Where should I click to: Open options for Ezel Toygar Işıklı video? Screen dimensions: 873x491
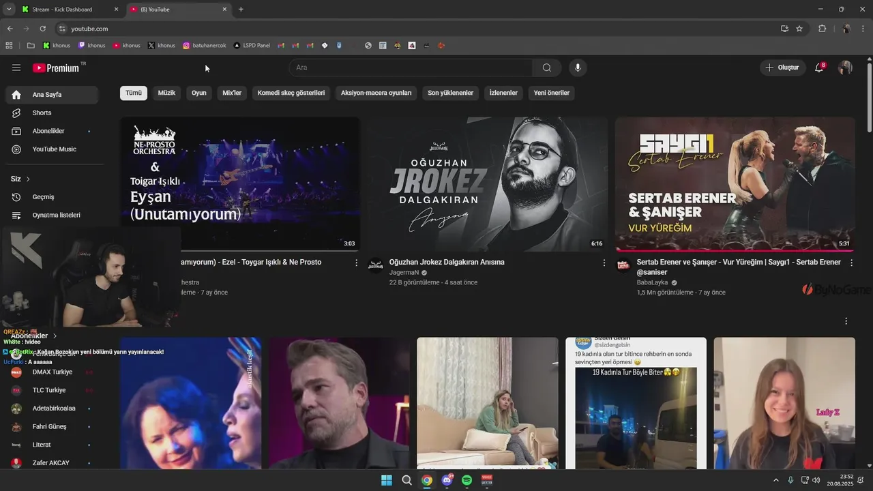click(x=356, y=263)
